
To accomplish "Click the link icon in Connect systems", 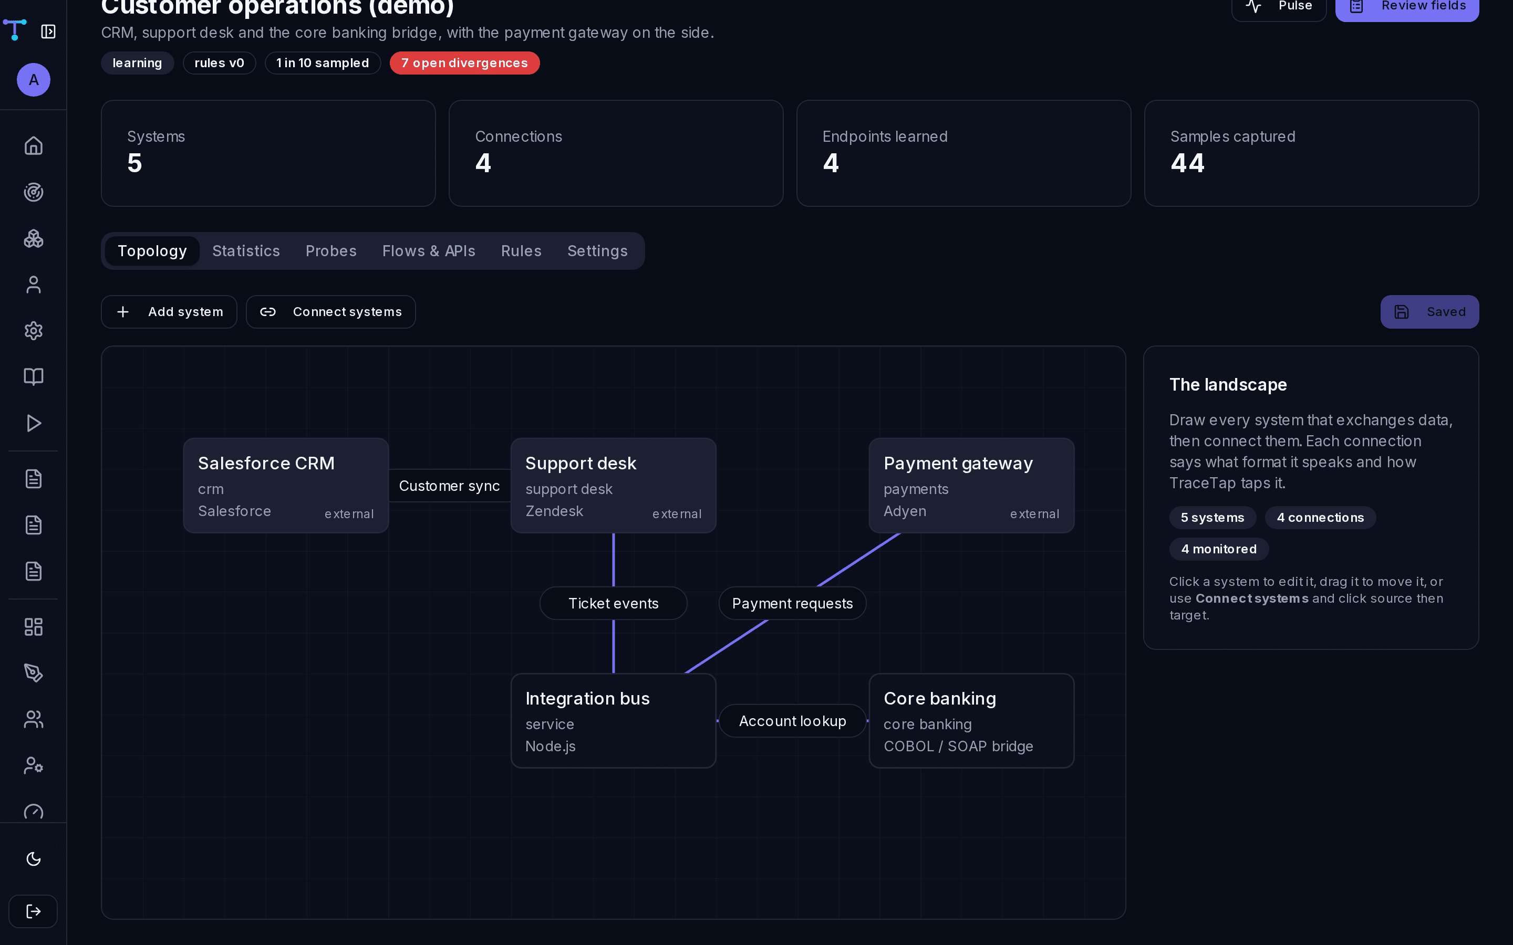I will pos(267,312).
